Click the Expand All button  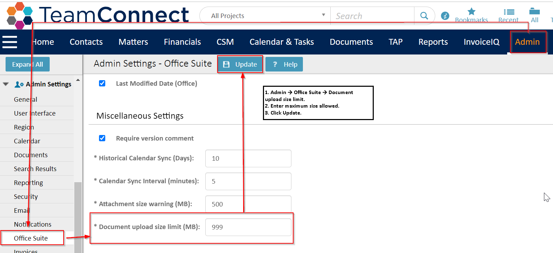(27, 64)
